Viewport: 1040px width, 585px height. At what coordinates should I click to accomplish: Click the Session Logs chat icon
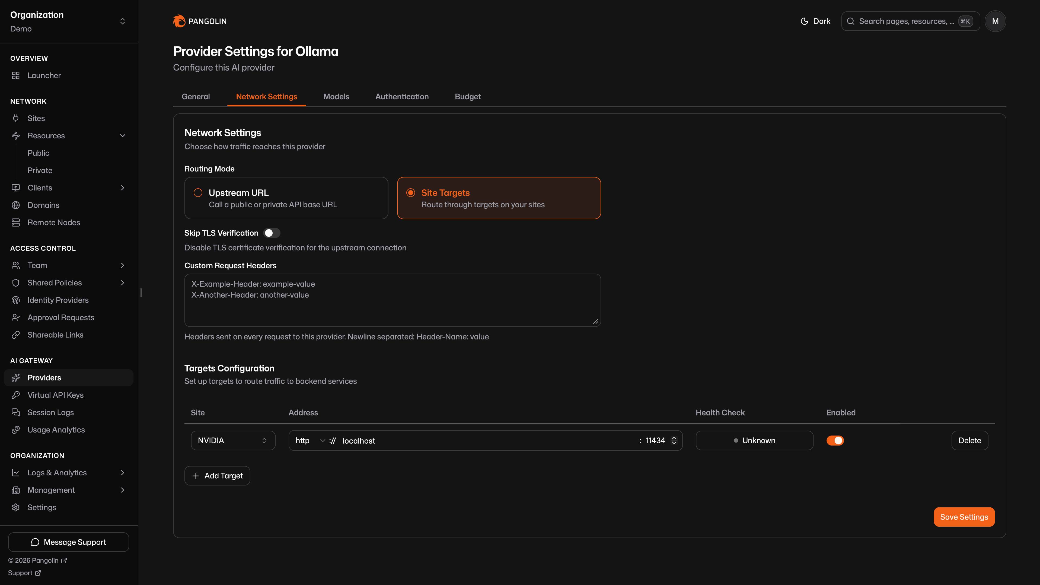click(16, 412)
